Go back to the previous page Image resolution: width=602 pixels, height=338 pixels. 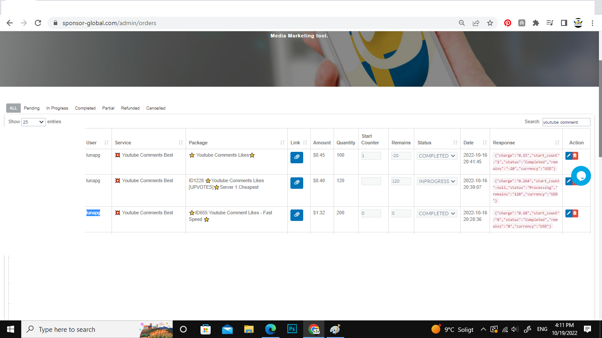pyautogui.click(x=10, y=23)
